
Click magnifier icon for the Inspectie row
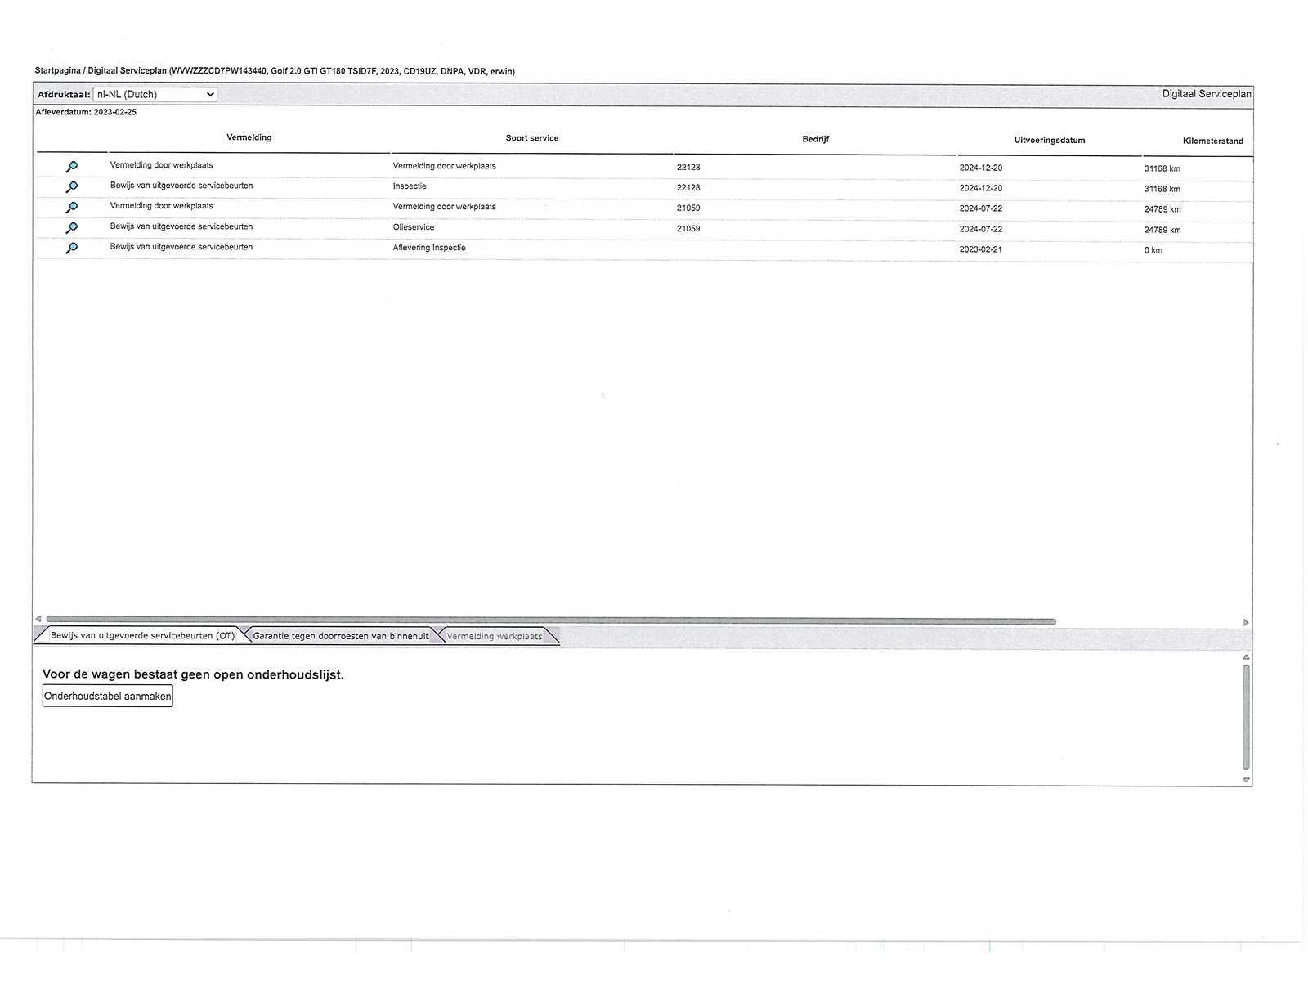72,187
